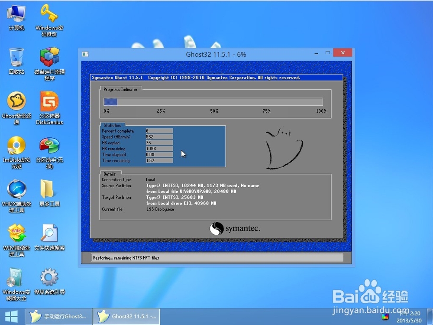Click the Target Partition 25603 MB line
This screenshot has height=325, width=433.
tap(174, 197)
